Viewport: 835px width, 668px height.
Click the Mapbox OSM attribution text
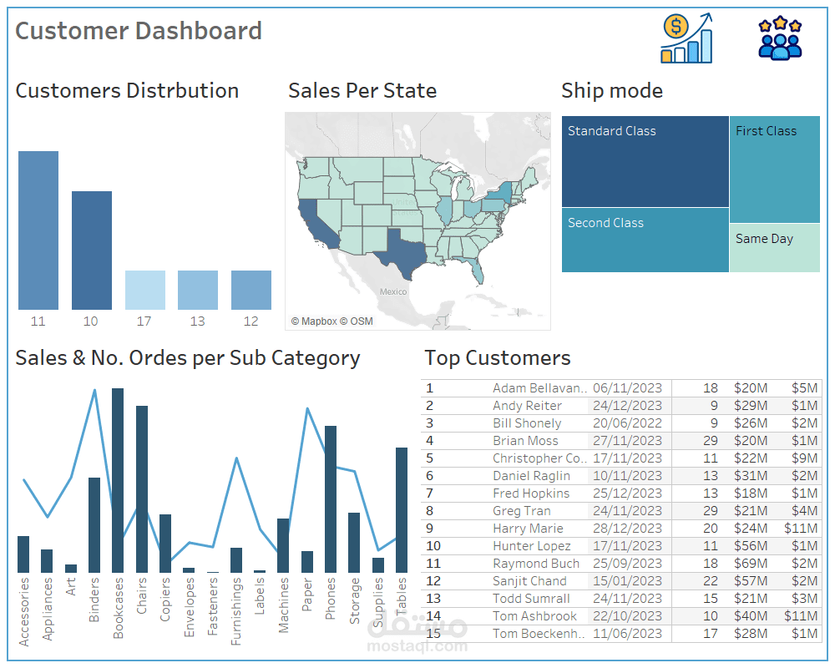point(331,321)
